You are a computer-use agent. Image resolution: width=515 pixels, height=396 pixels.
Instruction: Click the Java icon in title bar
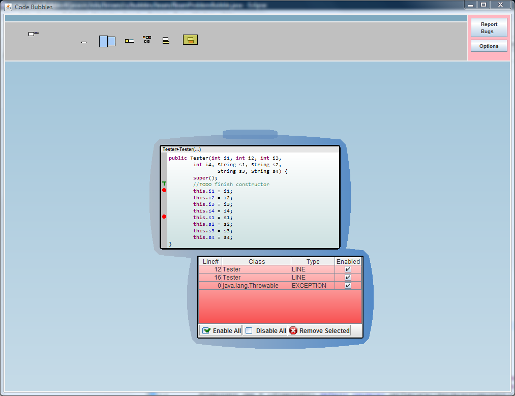(8, 7)
